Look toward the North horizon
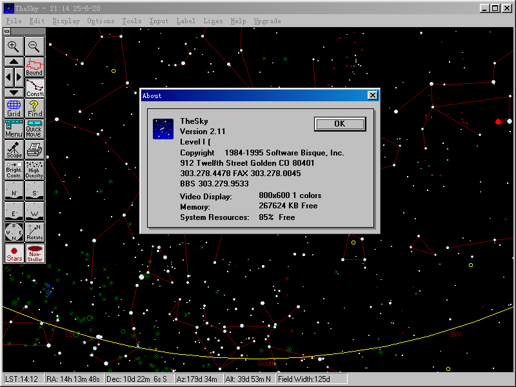 tap(14, 191)
